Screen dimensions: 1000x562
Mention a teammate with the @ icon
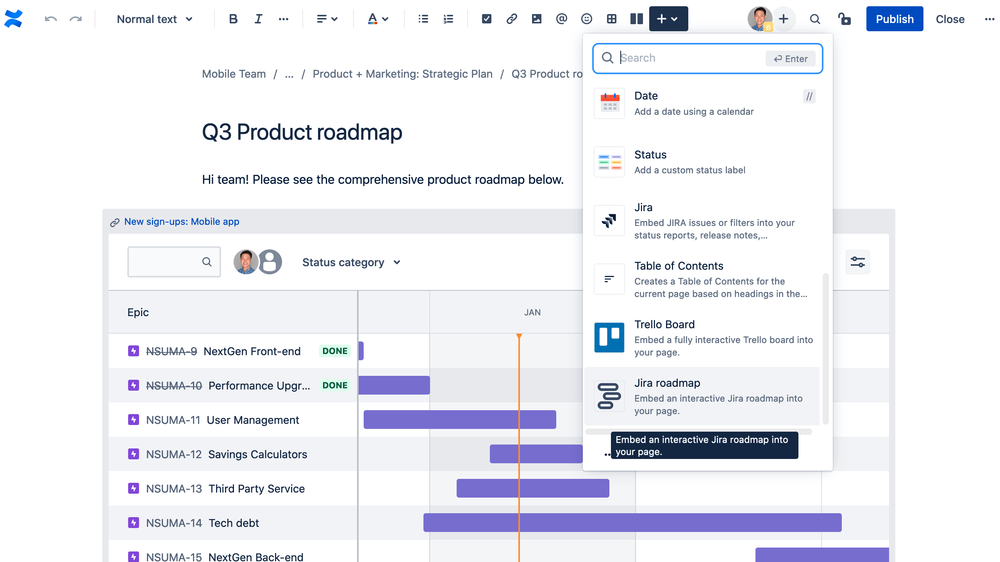click(x=561, y=19)
